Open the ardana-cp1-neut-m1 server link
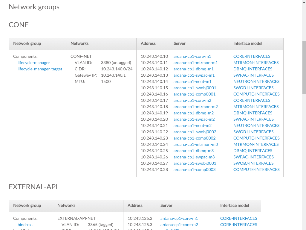The width and height of the screenshot is (306, 230). (x=192, y=81)
